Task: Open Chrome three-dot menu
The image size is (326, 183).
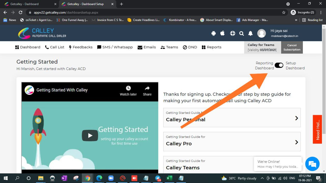Action: pos(321,12)
